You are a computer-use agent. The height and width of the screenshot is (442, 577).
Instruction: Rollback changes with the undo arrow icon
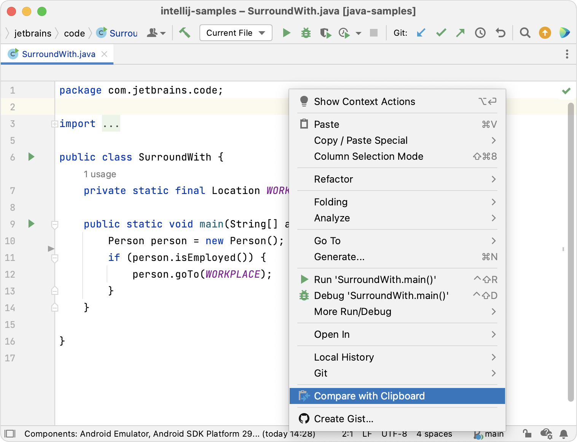point(500,33)
